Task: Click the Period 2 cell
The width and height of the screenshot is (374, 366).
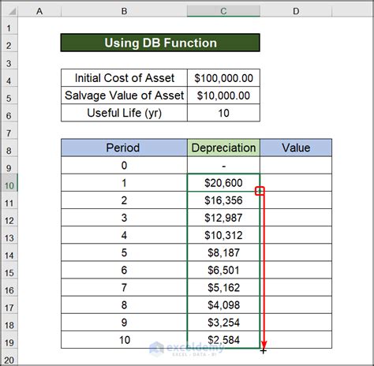Action: 124,200
